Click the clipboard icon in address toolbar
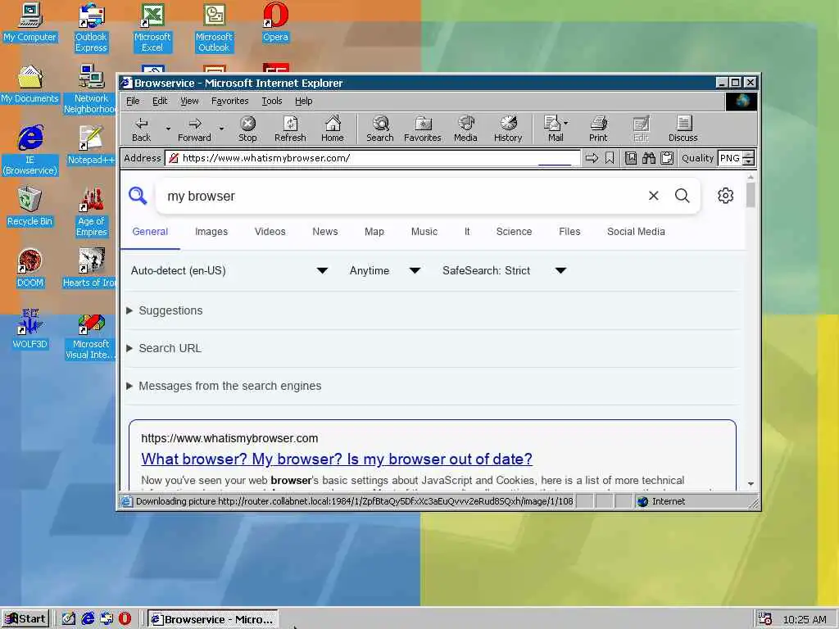 (667, 158)
